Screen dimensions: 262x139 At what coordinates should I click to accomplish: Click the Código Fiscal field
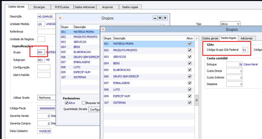(x=47, y=108)
